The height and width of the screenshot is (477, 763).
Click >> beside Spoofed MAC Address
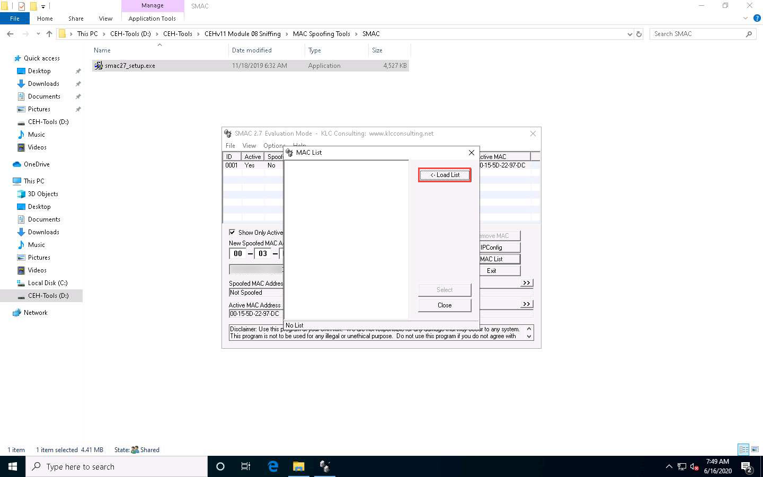[x=527, y=283]
